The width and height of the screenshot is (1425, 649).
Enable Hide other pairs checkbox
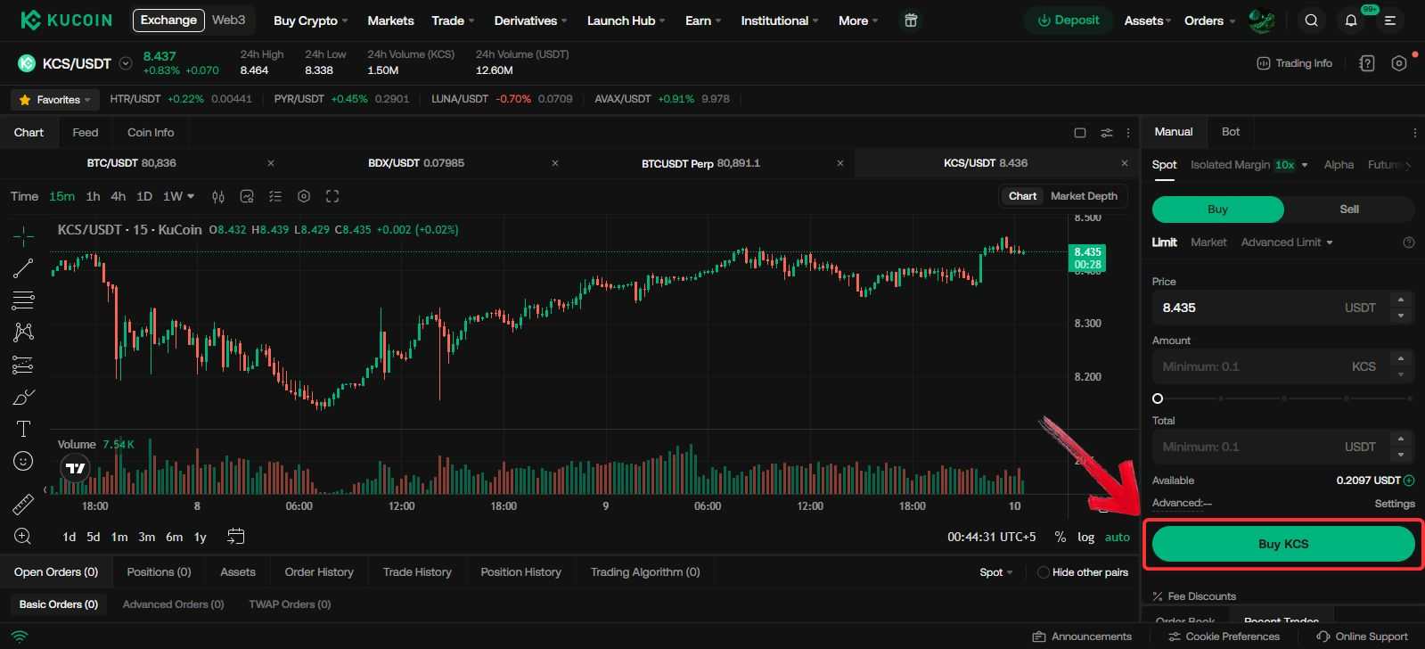(1043, 572)
